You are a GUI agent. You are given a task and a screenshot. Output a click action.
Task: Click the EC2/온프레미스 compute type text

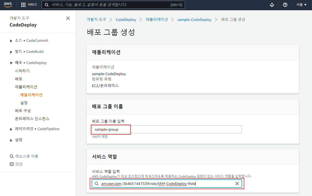point(105,86)
